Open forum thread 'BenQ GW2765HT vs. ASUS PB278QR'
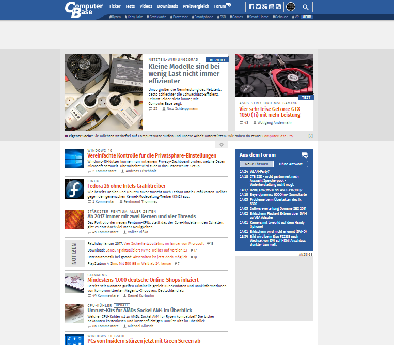Image resolution: width=394 pixels, height=345 pixels. click(276, 190)
